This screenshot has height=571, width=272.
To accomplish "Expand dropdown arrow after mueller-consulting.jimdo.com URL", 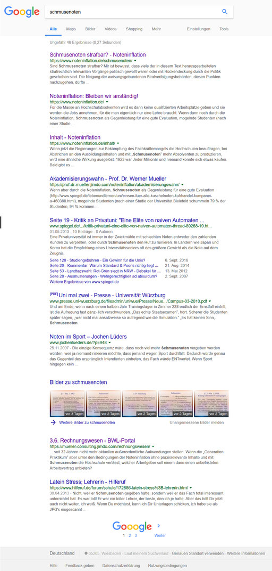I will (153, 446).
